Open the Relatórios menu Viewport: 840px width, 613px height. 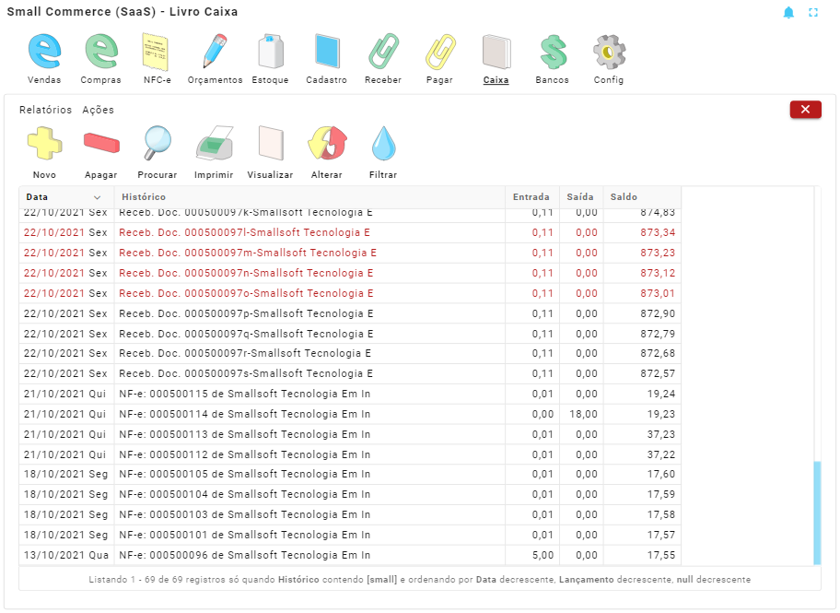[x=45, y=110]
